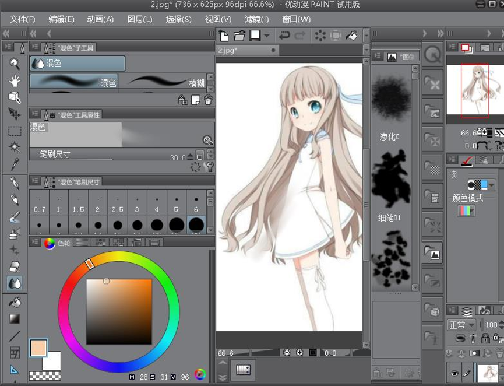Select the Decoration sparkle tool
This screenshot has width=504, height=386.
tap(15, 250)
